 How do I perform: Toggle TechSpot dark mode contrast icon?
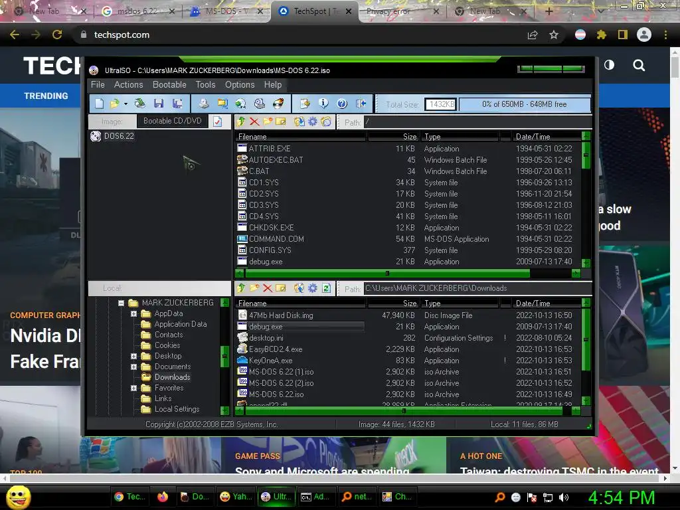(609, 65)
